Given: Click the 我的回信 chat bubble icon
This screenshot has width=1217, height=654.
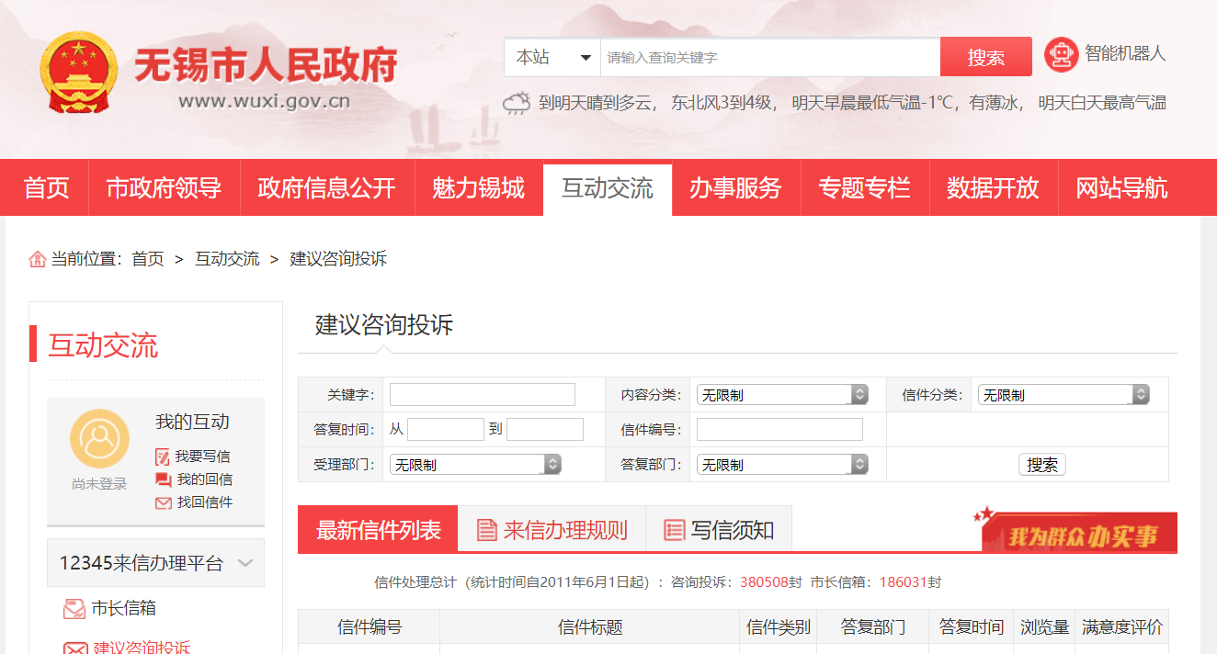Looking at the screenshot, I should [x=163, y=479].
